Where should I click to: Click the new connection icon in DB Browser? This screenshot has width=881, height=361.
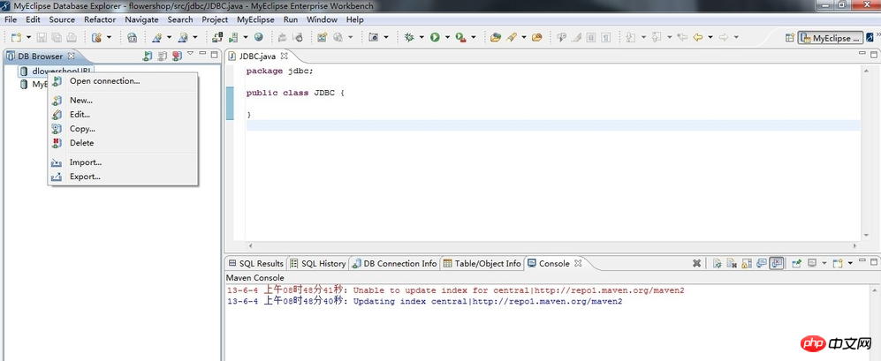click(147, 56)
